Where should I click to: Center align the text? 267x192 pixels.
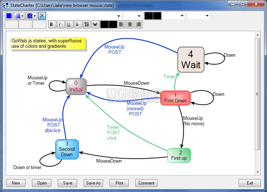(x=130, y=24)
